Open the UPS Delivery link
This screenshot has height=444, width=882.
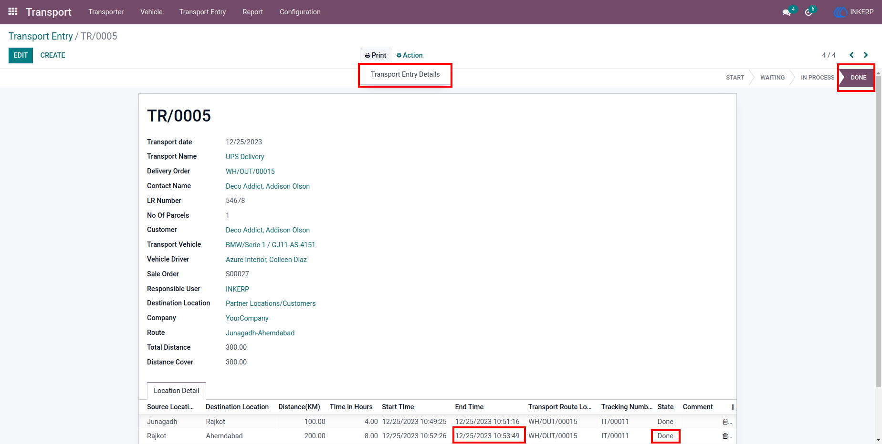pos(245,157)
